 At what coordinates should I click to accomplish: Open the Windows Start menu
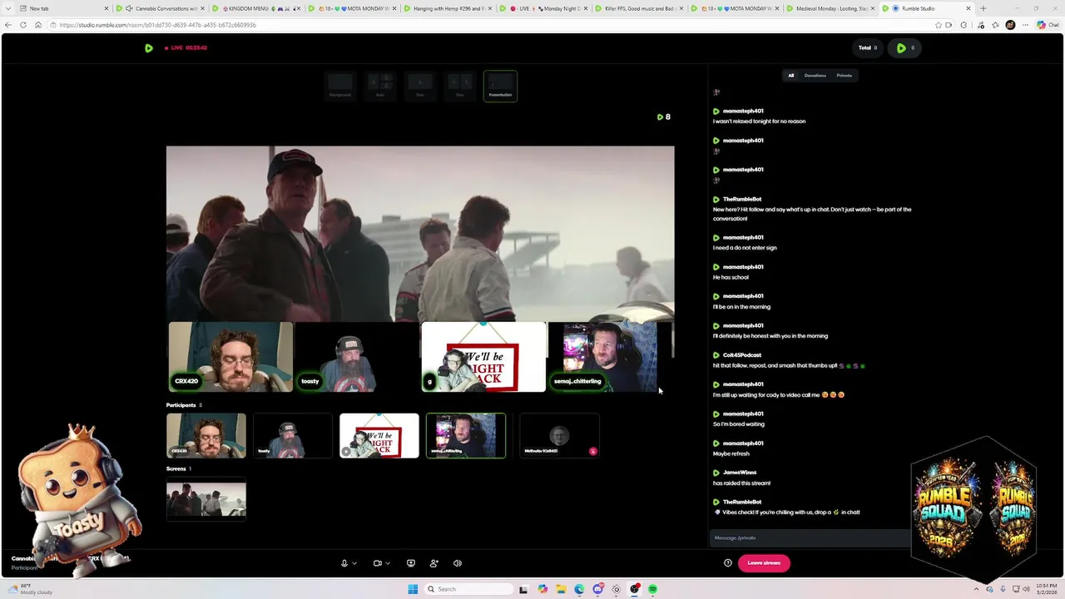click(x=413, y=589)
